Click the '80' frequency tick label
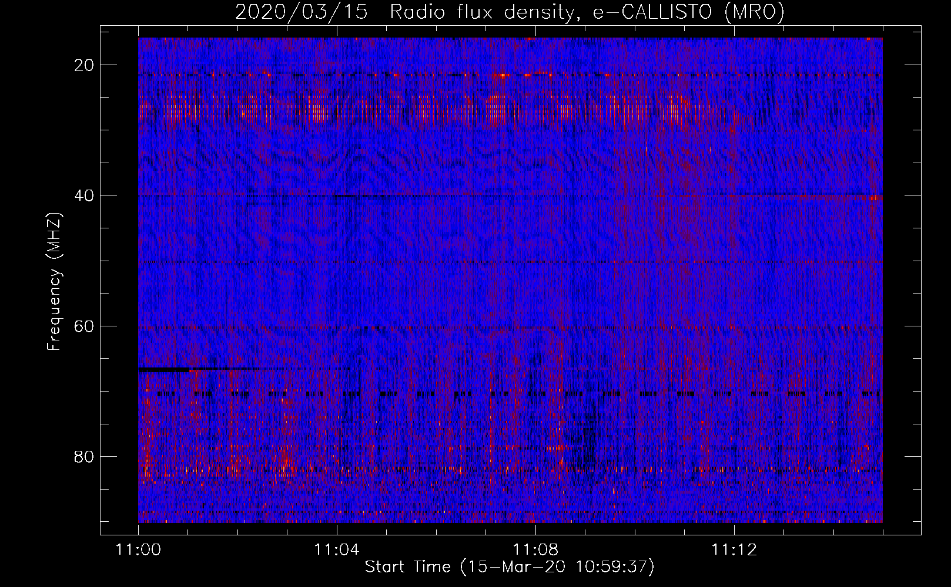The image size is (951, 587). [x=85, y=456]
